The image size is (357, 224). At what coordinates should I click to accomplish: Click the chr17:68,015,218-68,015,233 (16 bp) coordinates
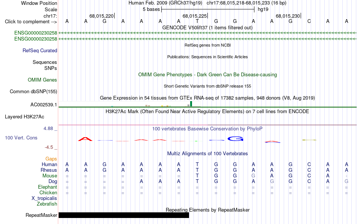[247, 3]
